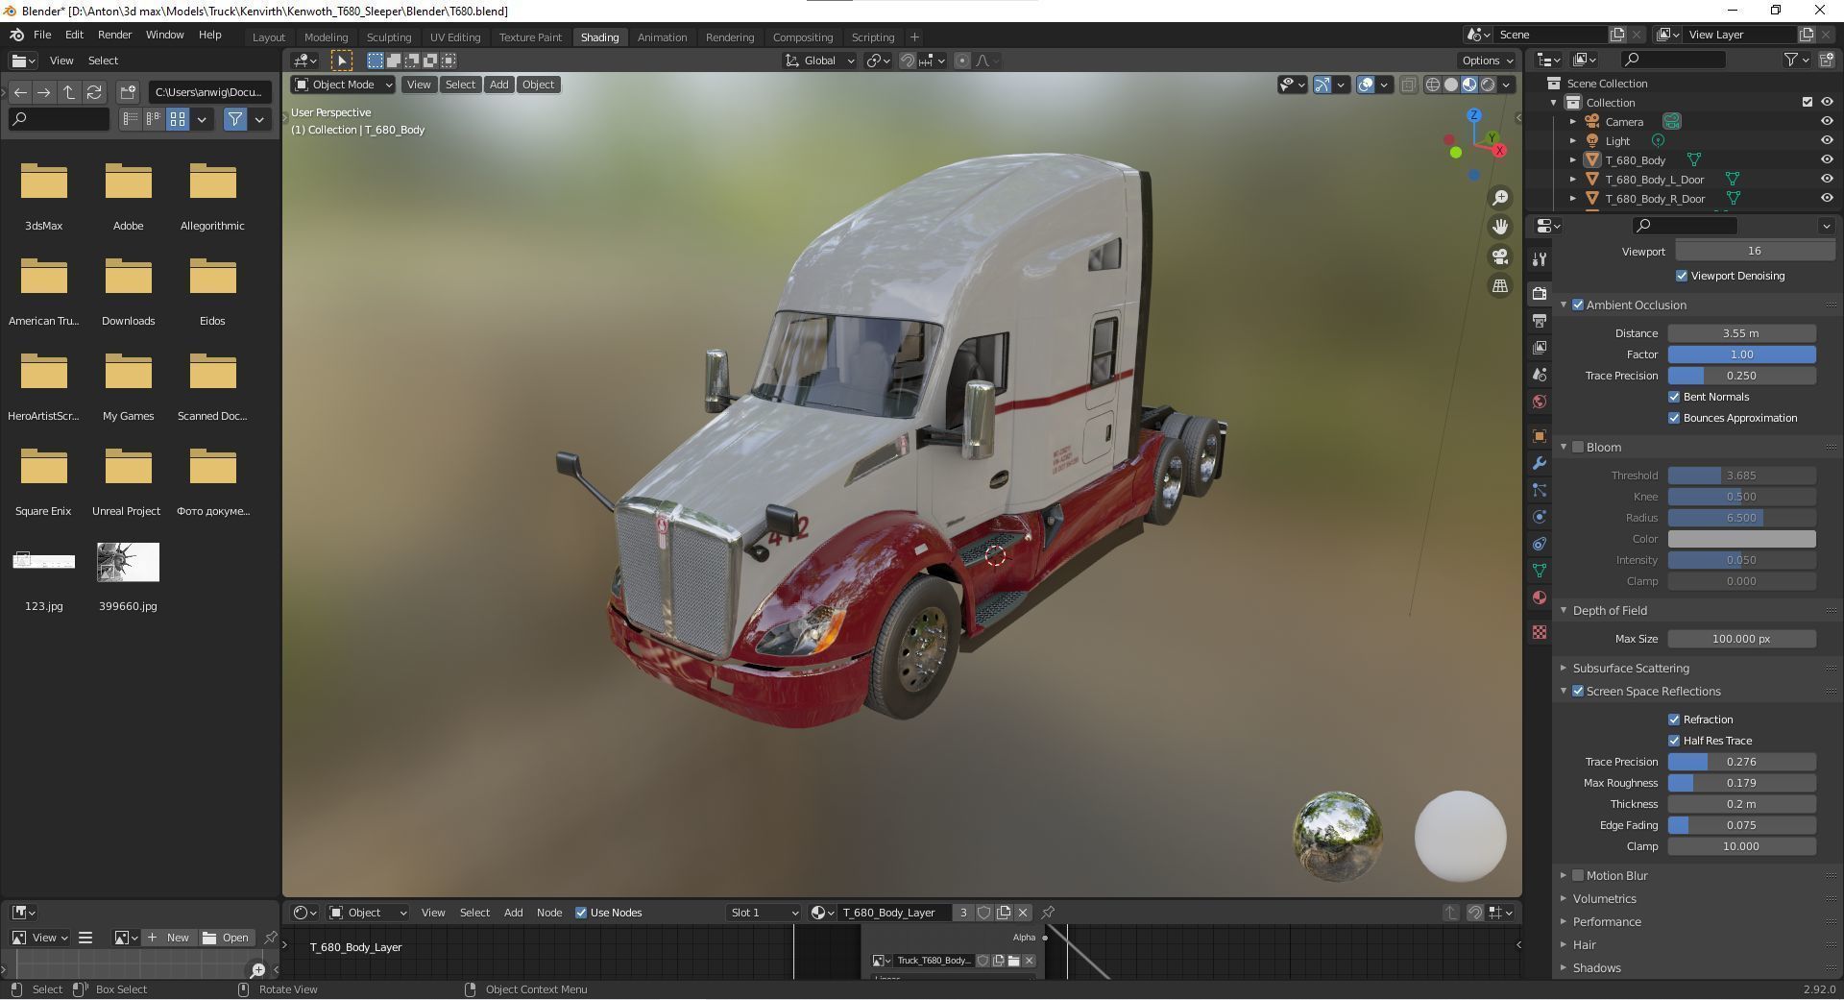Open the Material properties tab
The width and height of the screenshot is (1844, 1000).
[x=1540, y=598]
